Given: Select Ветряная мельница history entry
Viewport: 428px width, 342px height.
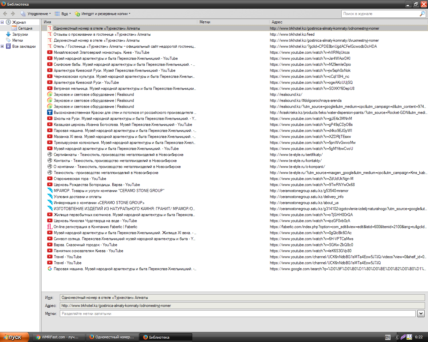Looking at the screenshot, I should click(234, 89).
